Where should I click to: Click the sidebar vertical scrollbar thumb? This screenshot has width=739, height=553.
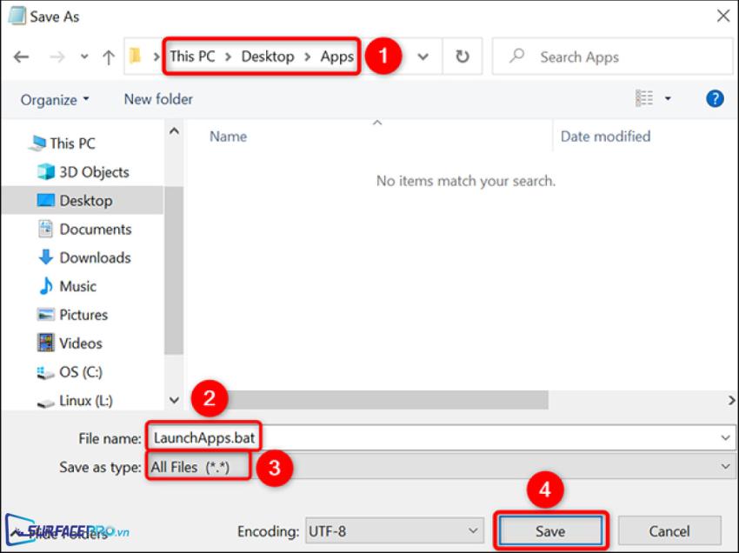coord(174,270)
